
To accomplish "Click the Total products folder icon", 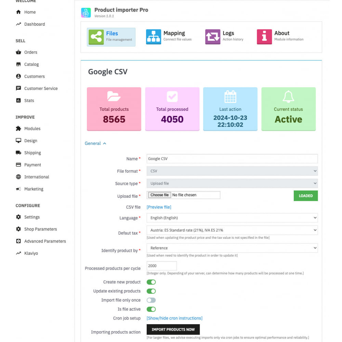I will click(114, 97).
